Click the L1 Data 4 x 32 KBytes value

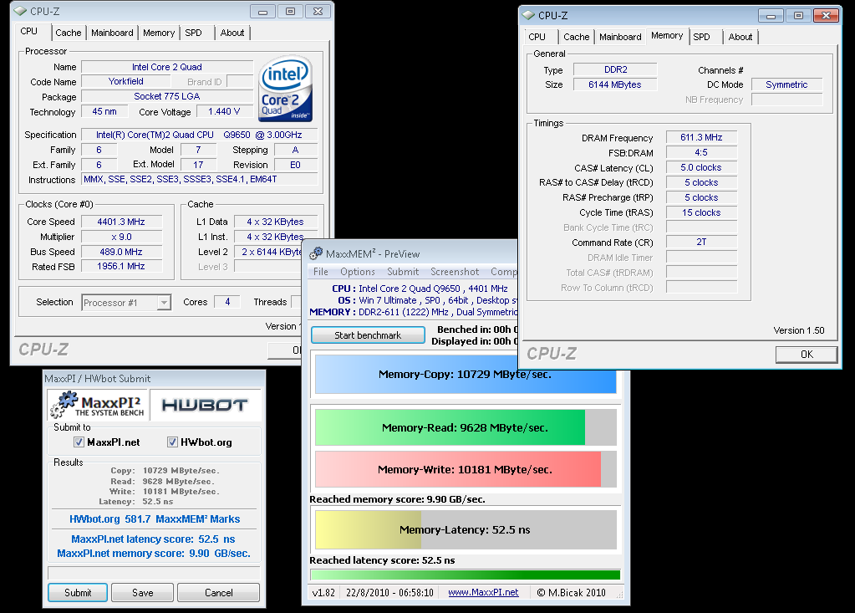tap(275, 222)
